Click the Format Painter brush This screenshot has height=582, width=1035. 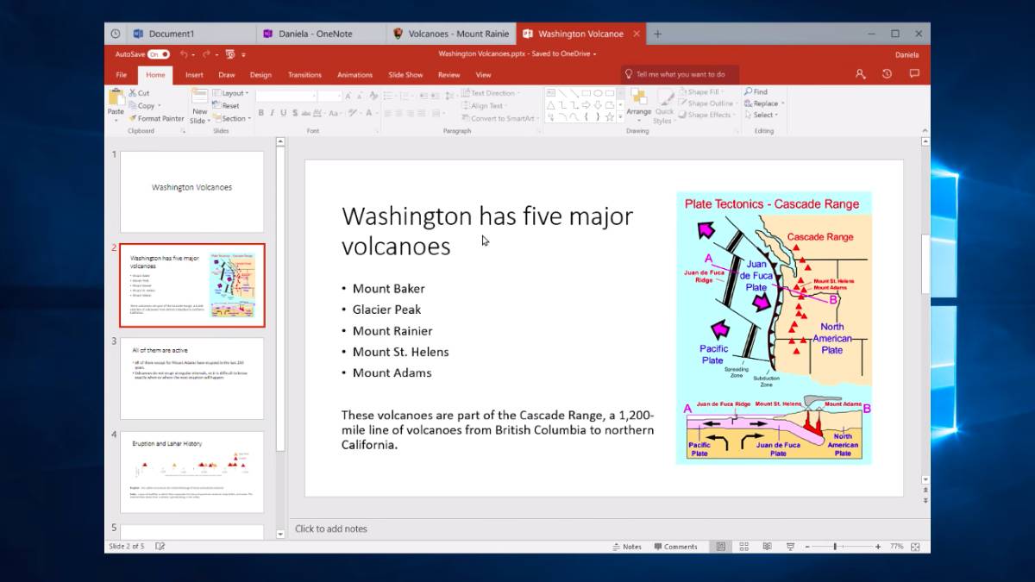(156, 118)
